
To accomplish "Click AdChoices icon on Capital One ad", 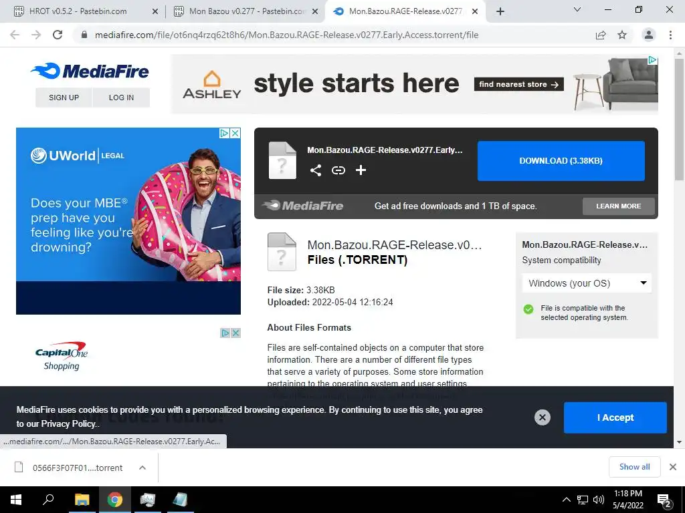I will point(225,333).
